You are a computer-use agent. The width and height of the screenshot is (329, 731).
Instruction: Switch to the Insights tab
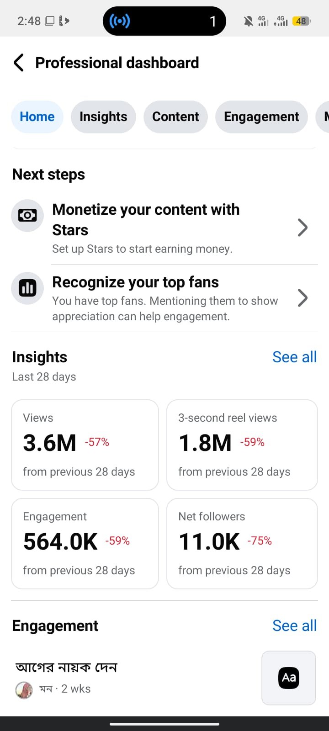point(103,117)
